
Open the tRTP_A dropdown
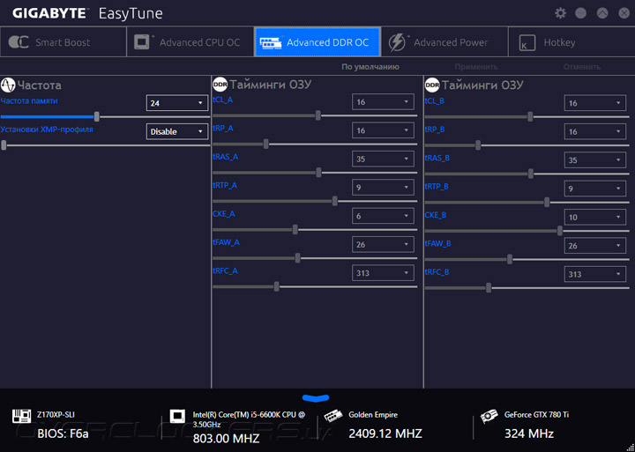383,188
